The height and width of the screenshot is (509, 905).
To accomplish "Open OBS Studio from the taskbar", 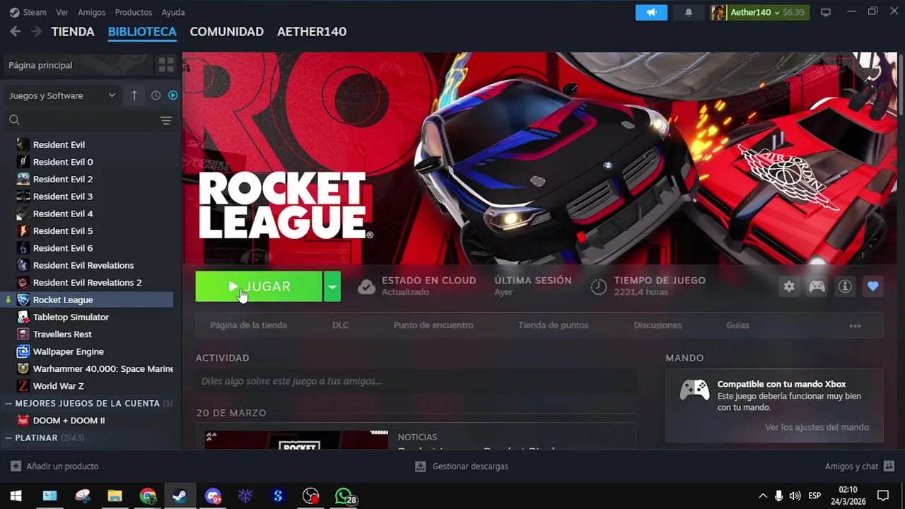I will [310, 496].
